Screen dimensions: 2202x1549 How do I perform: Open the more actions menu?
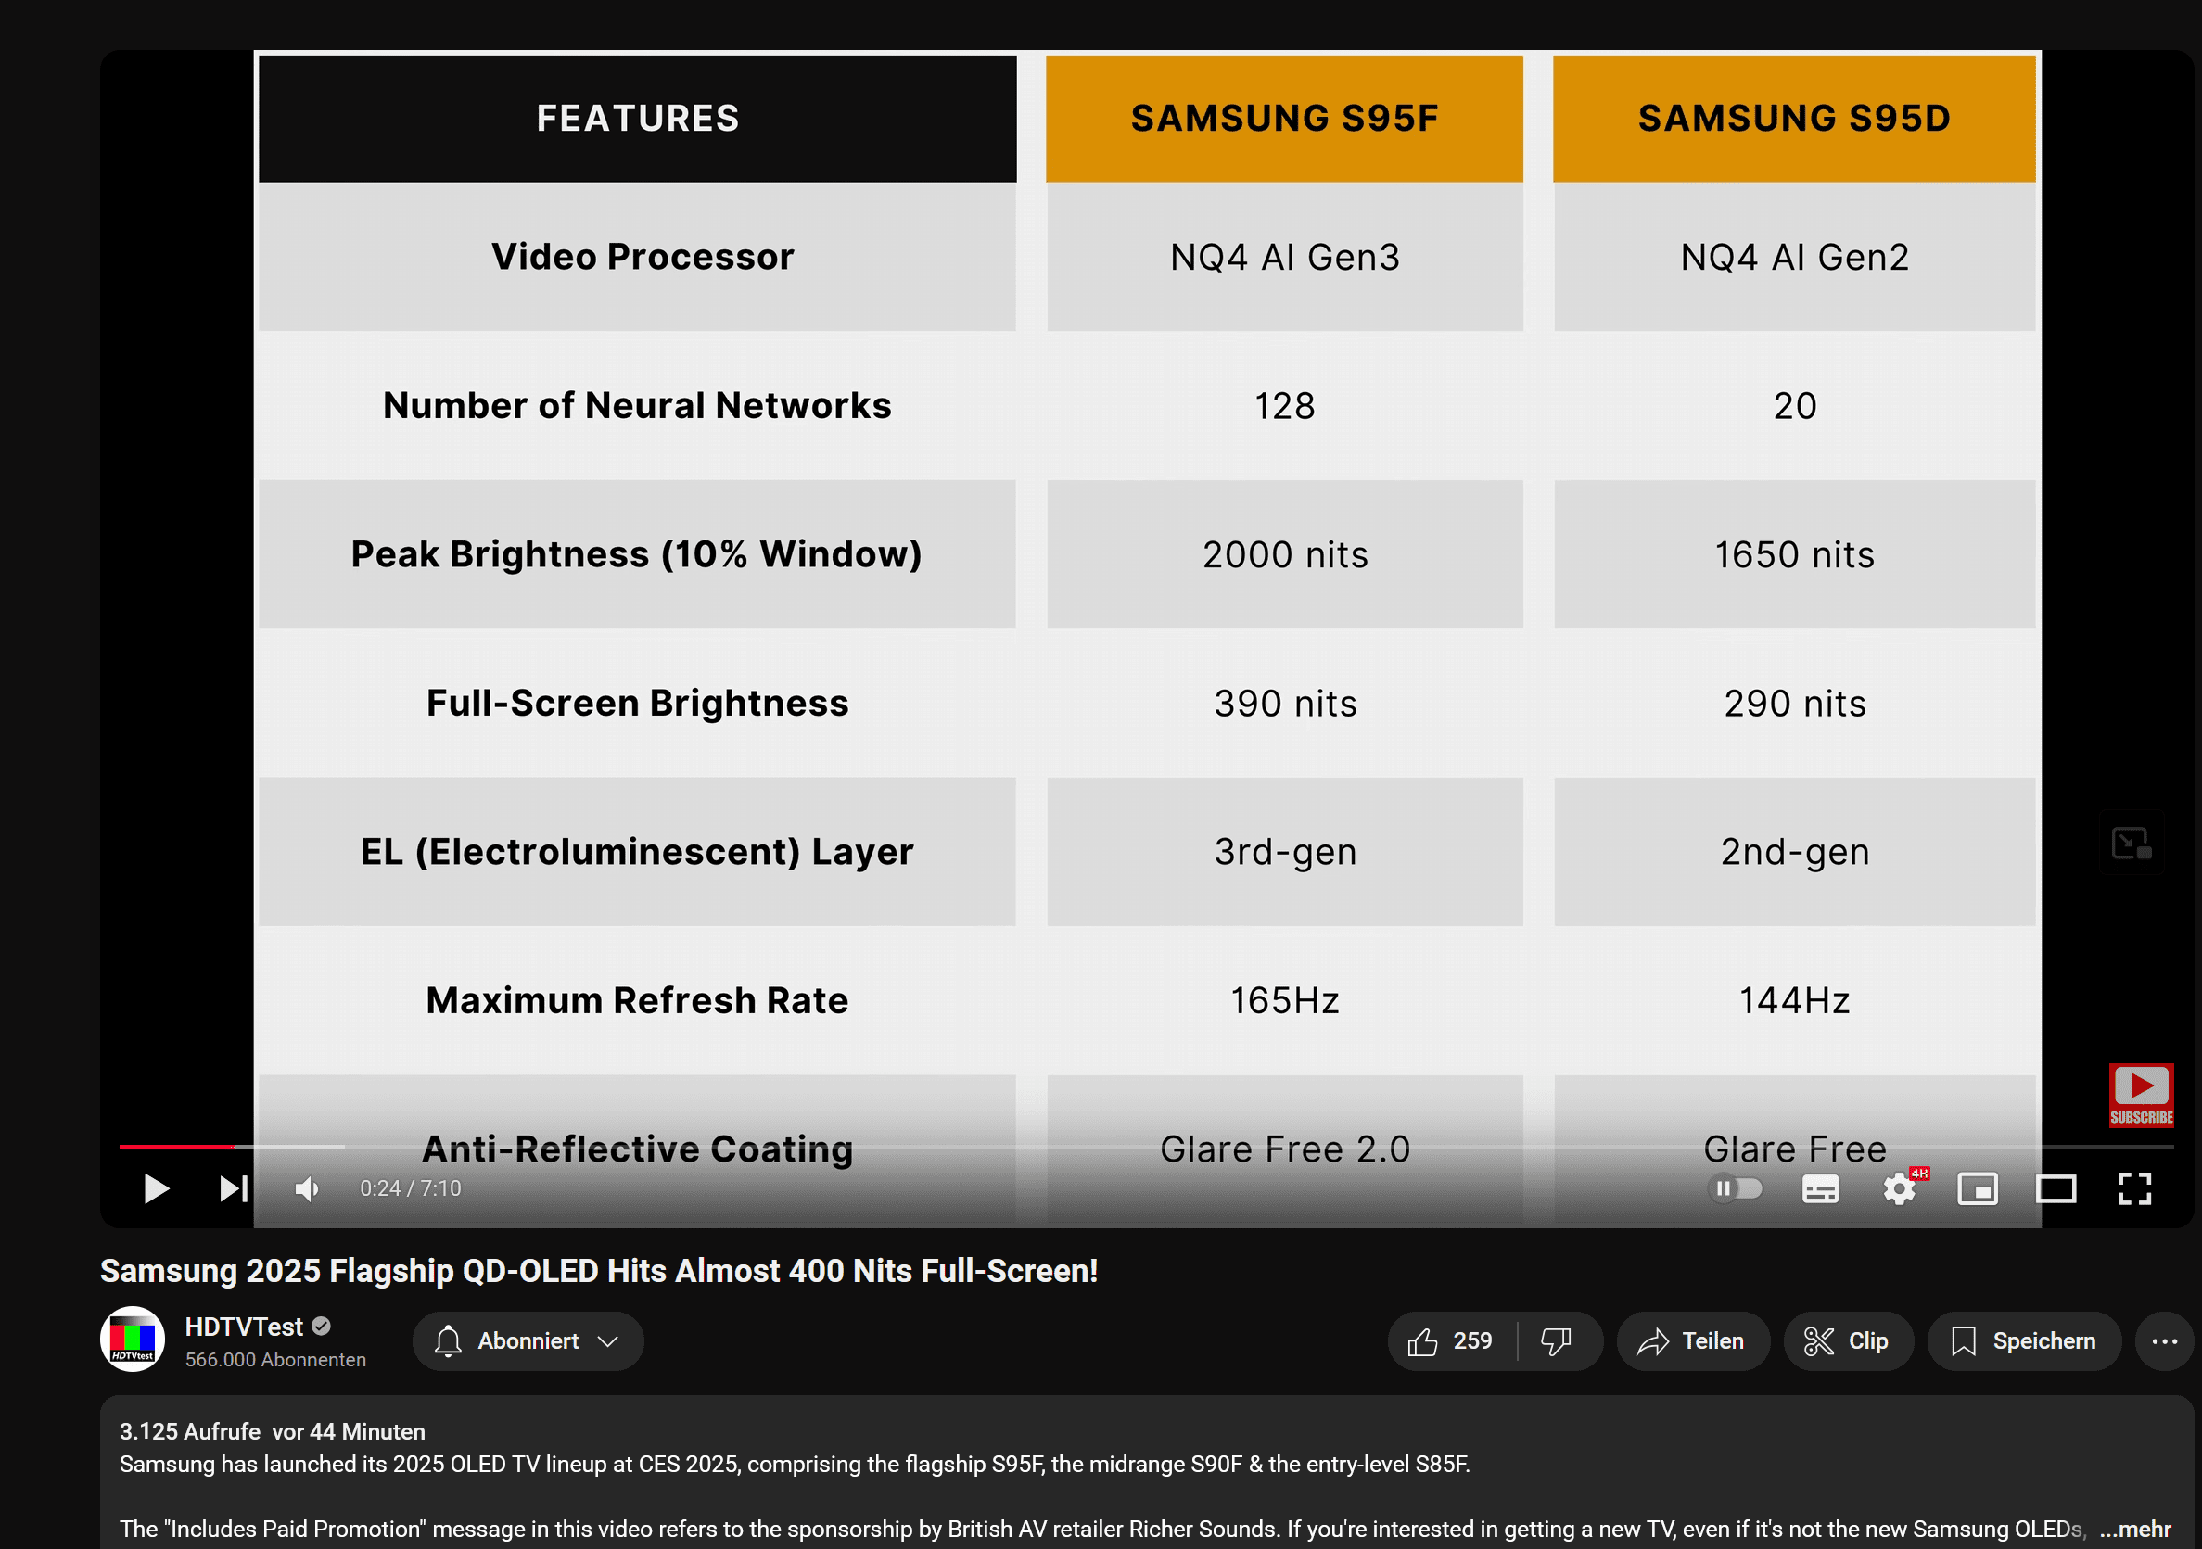(x=2165, y=1340)
